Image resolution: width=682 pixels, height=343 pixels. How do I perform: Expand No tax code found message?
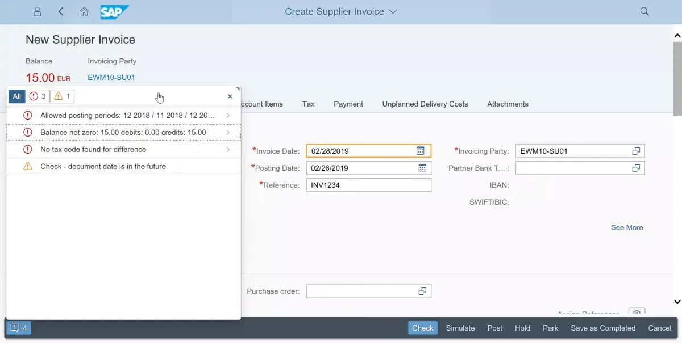pos(123,149)
